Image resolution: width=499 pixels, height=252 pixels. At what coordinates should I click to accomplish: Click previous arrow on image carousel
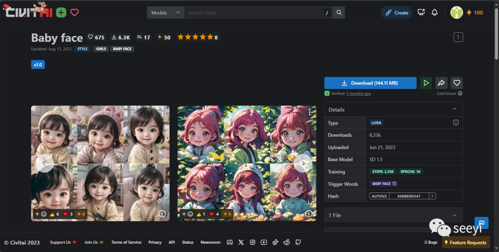point(44,163)
